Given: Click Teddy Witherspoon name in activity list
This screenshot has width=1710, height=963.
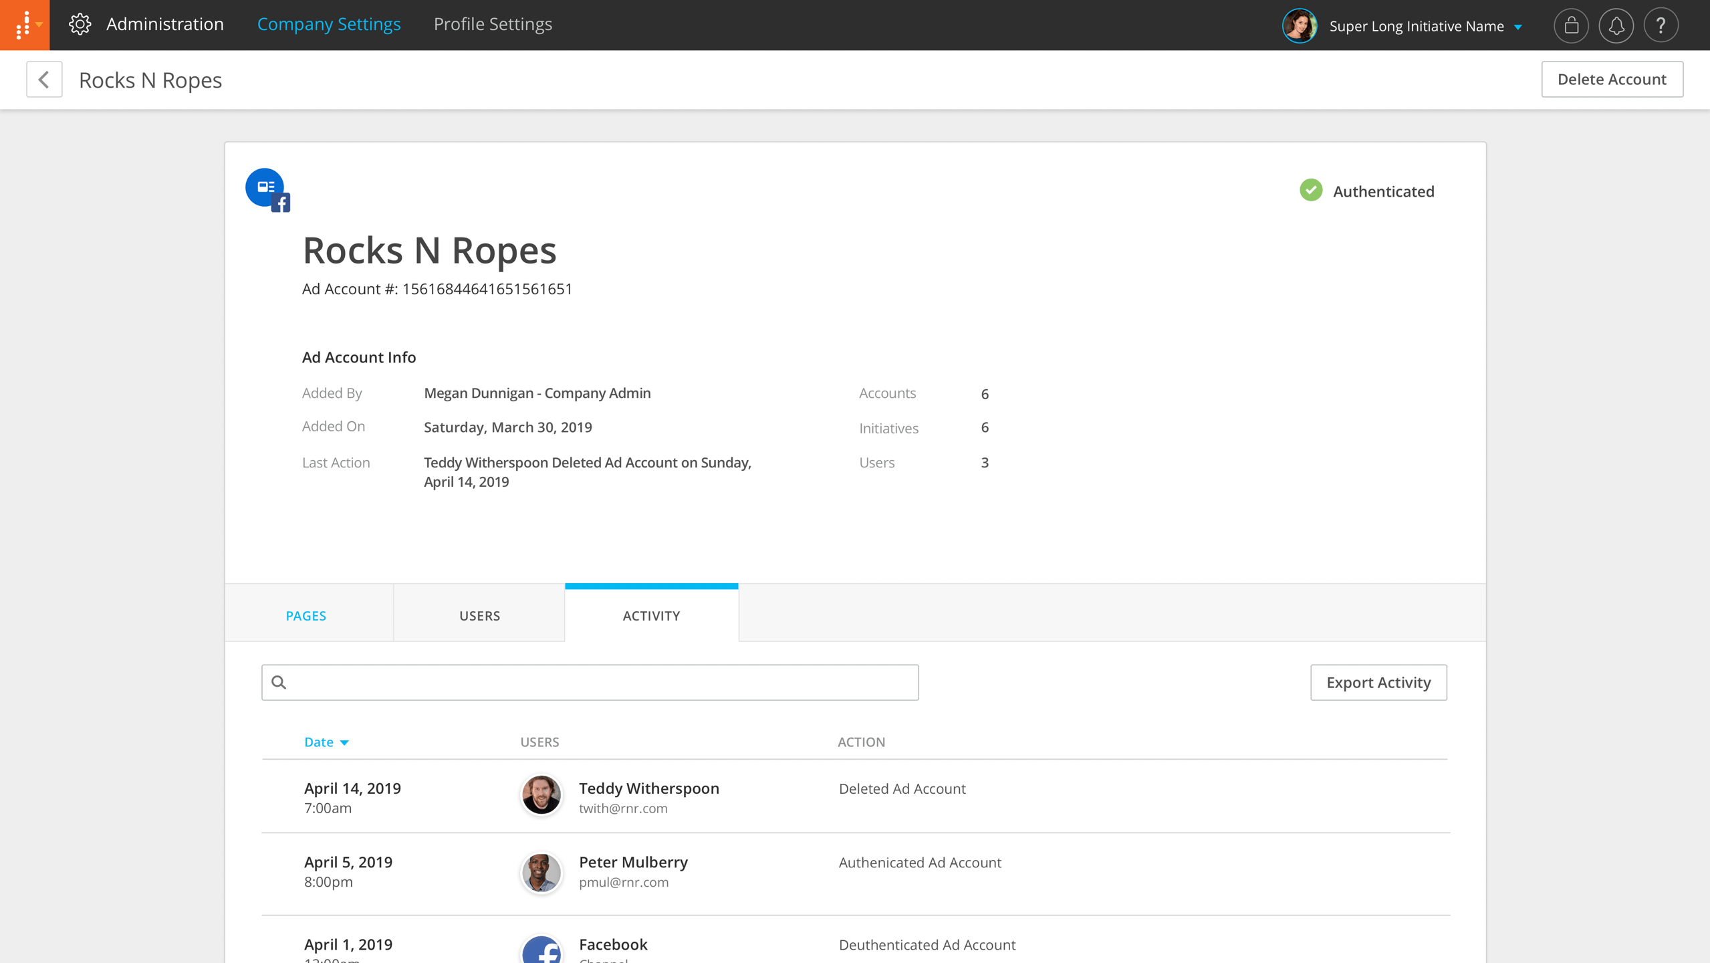Looking at the screenshot, I should (649, 788).
